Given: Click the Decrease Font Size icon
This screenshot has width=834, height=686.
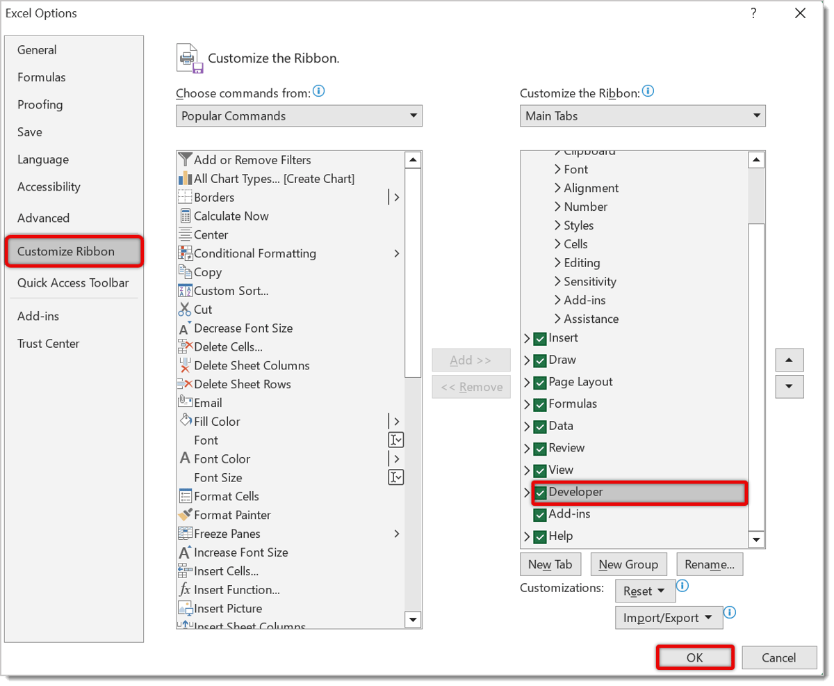Looking at the screenshot, I should tap(185, 328).
